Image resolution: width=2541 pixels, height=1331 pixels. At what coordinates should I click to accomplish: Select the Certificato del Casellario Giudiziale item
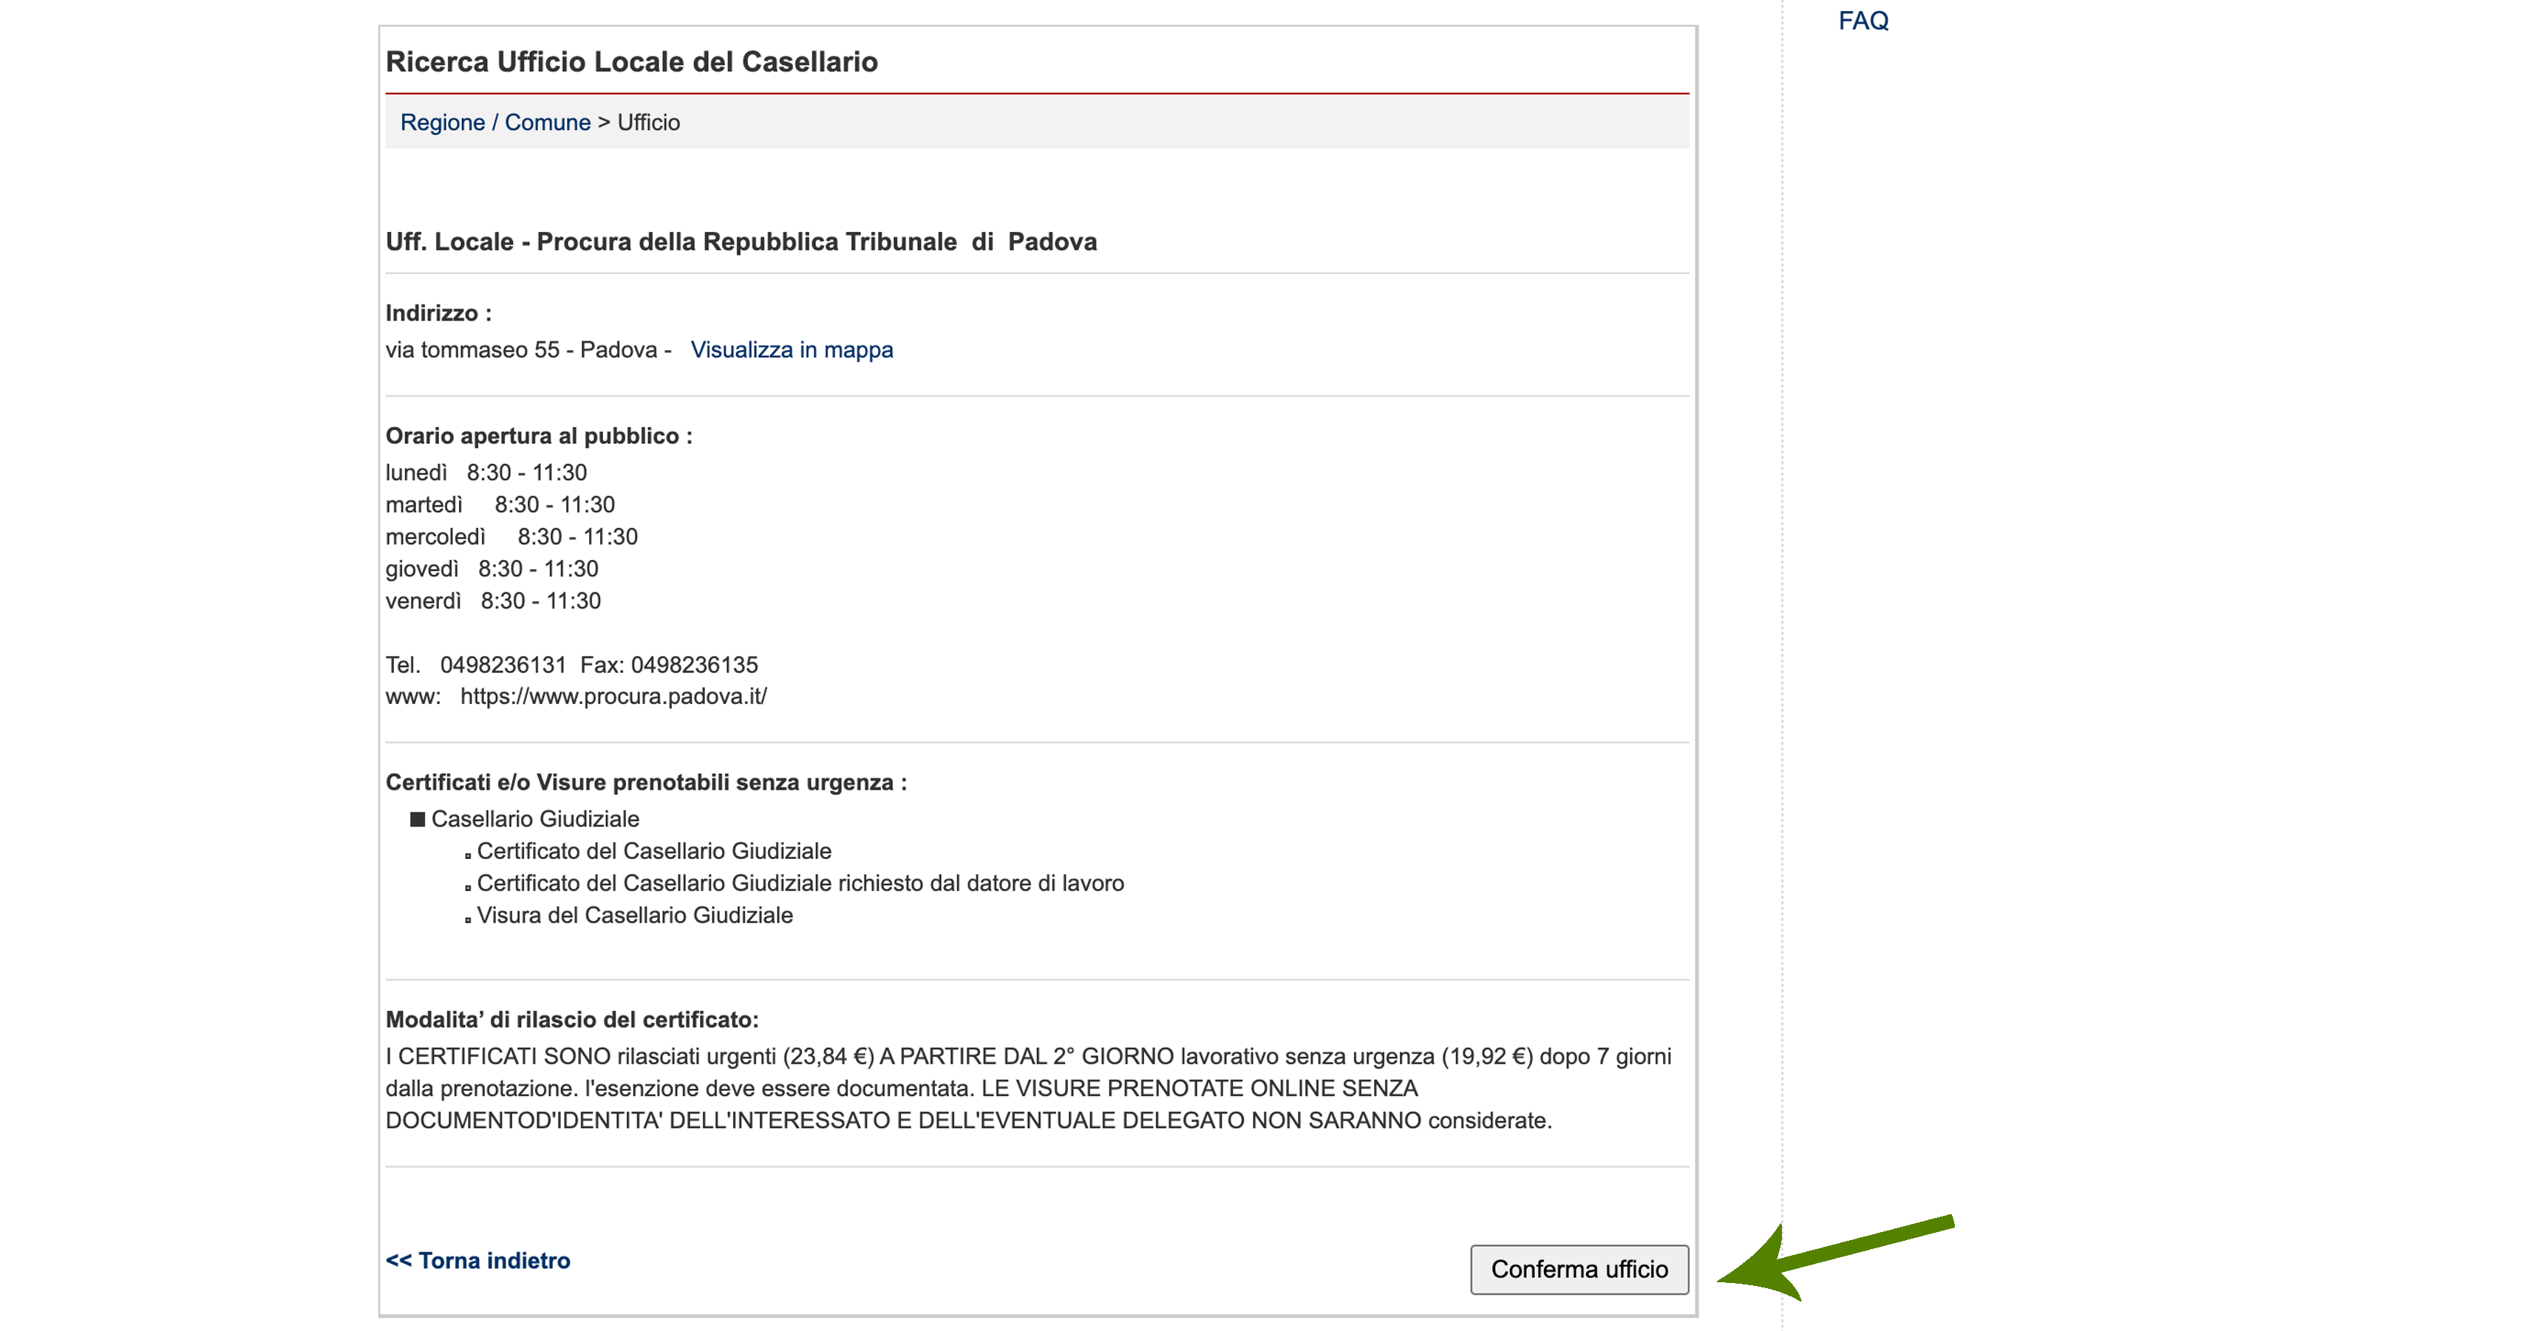click(x=653, y=851)
